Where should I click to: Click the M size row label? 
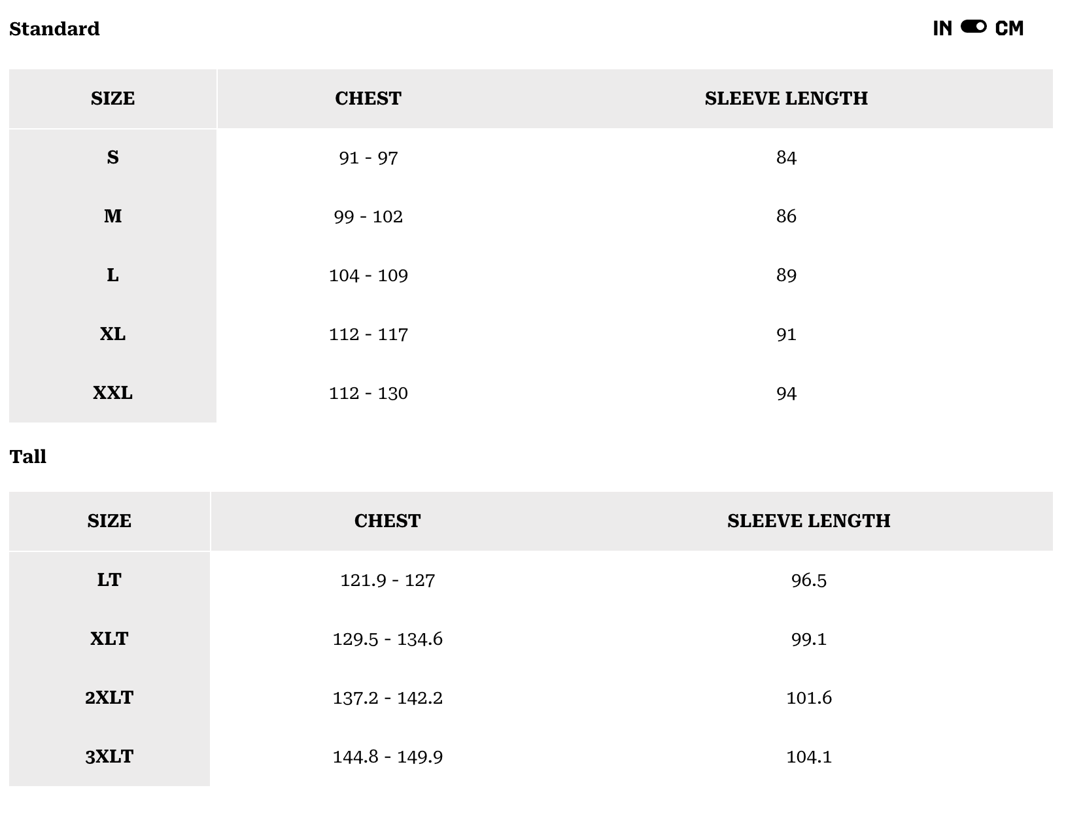click(x=112, y=216)
